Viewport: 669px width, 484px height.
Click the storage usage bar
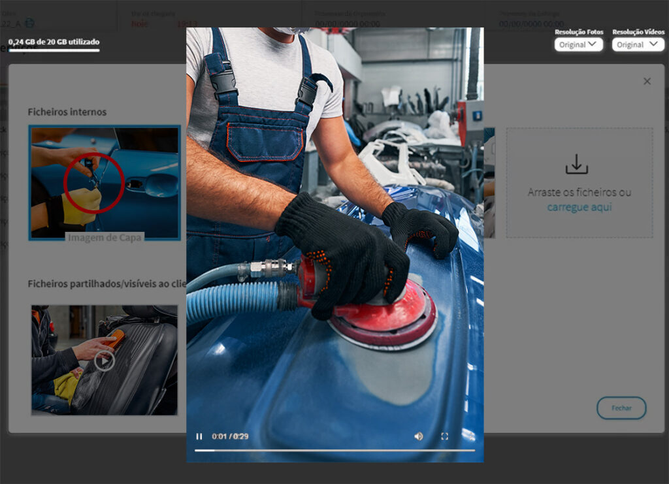pos(54,50)
